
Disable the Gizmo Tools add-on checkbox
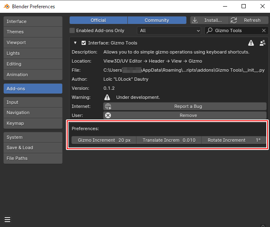click(84, 43)
